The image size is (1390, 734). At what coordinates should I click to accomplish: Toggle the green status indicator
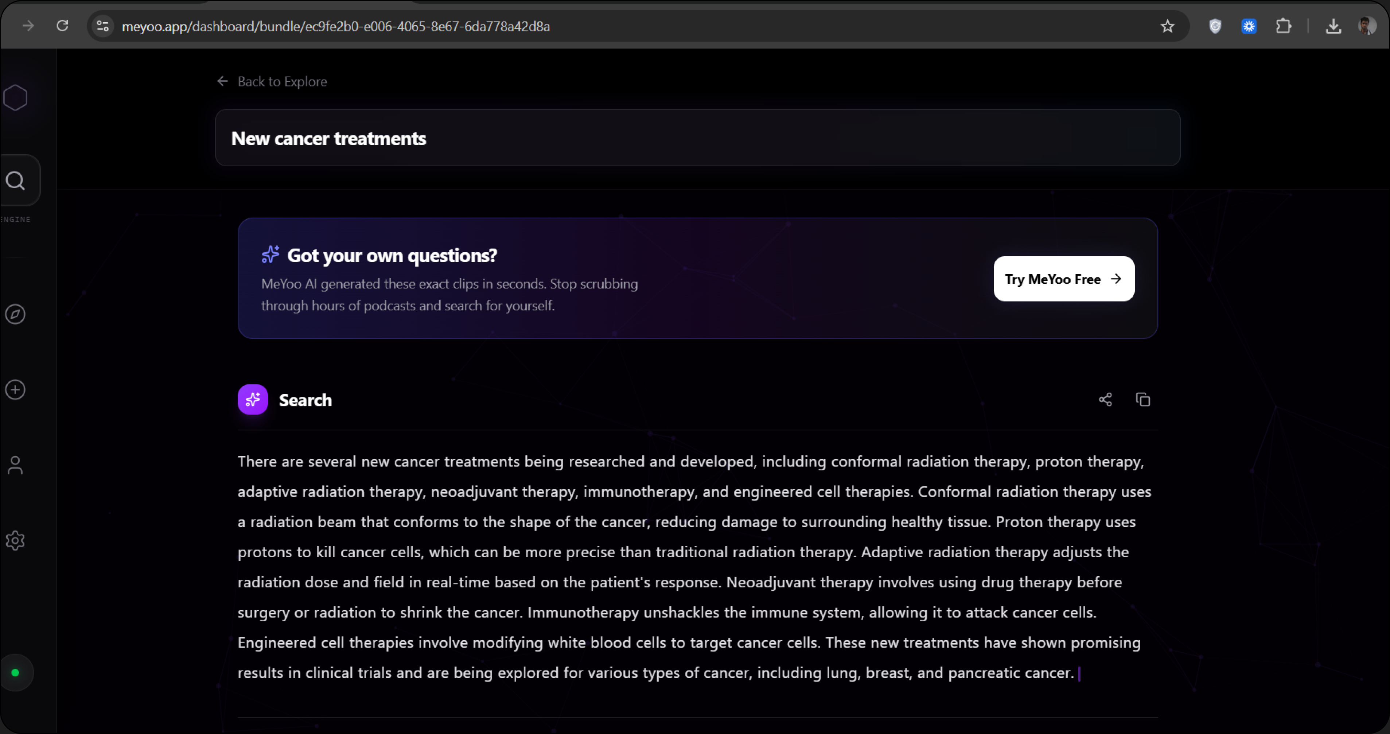16,672
